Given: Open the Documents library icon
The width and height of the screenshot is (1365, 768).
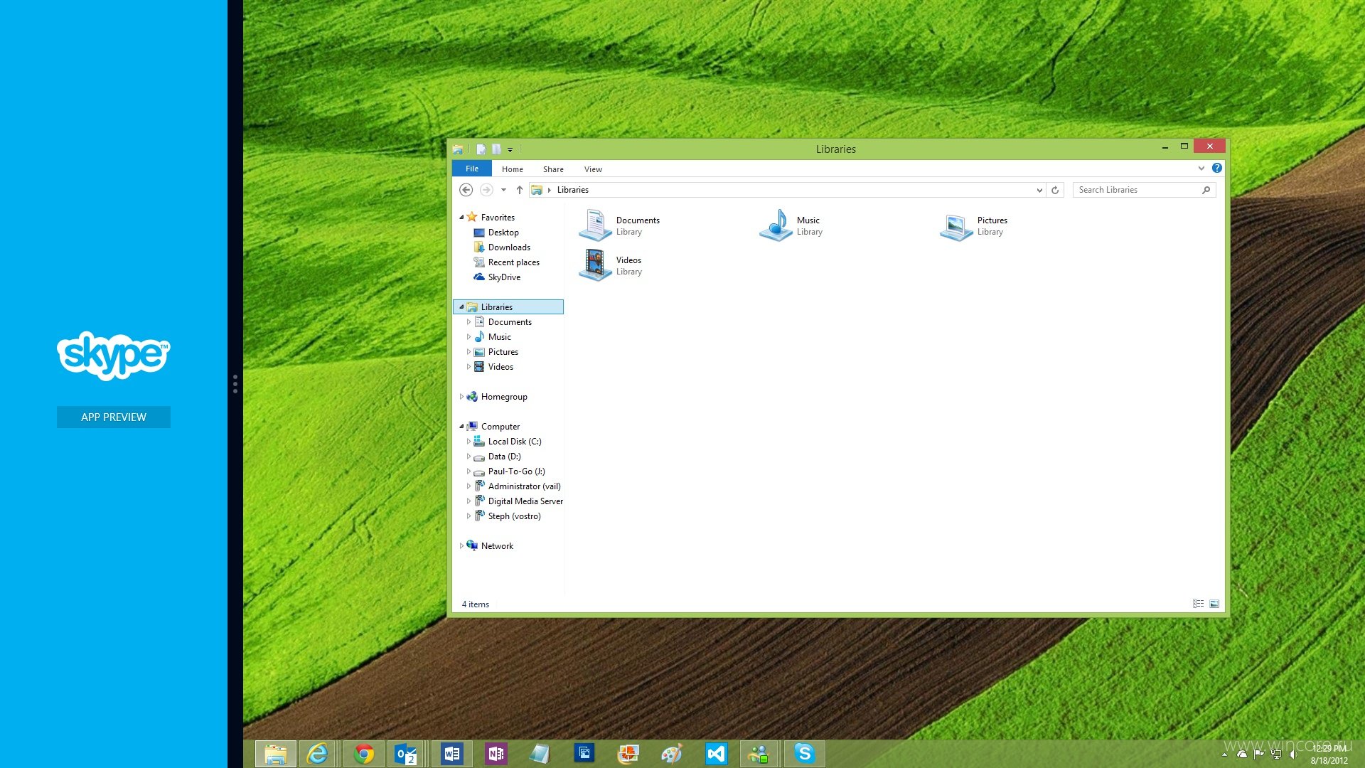Looking at the screenshot, I should (x=596, y=225).
